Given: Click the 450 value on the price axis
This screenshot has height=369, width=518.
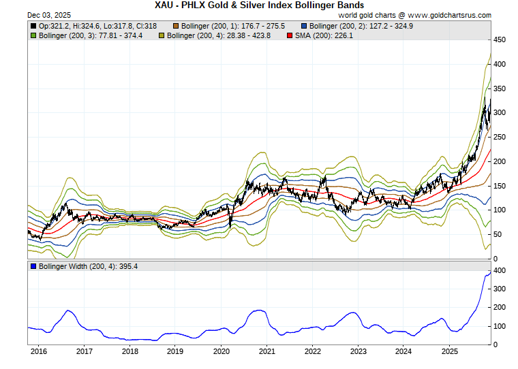Looking at the screenshot, I should (500, 40).
